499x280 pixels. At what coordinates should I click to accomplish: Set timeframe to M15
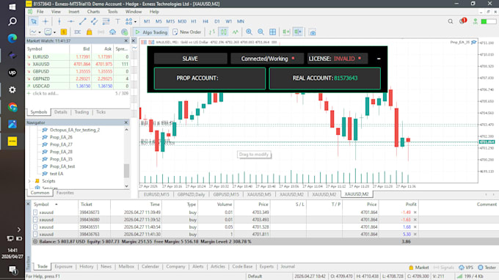point(170,21)
